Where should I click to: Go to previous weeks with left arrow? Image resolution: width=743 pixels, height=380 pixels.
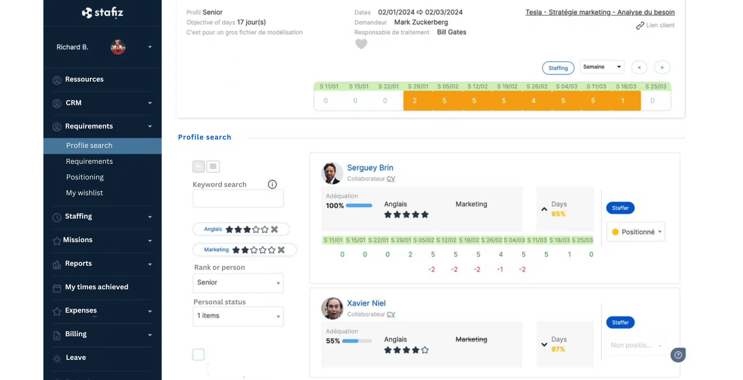(639, 68)
